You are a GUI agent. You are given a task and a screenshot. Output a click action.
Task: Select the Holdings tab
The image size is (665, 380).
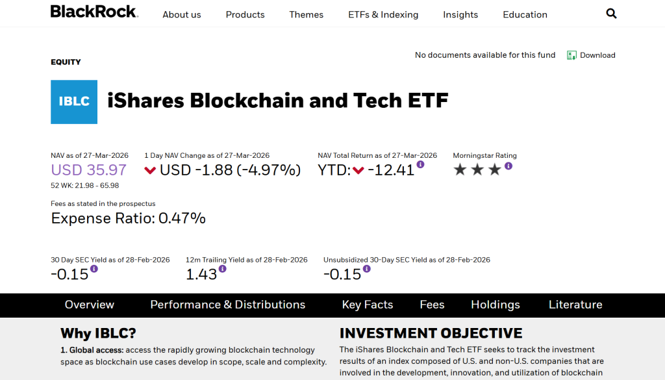click(496, 305)
